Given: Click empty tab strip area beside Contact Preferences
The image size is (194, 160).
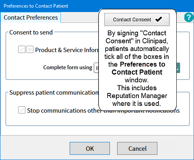Looking at the screenshot, I should 80,18.
